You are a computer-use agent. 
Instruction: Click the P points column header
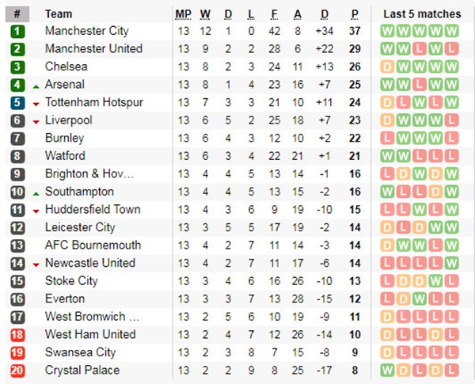pos(355,13)
